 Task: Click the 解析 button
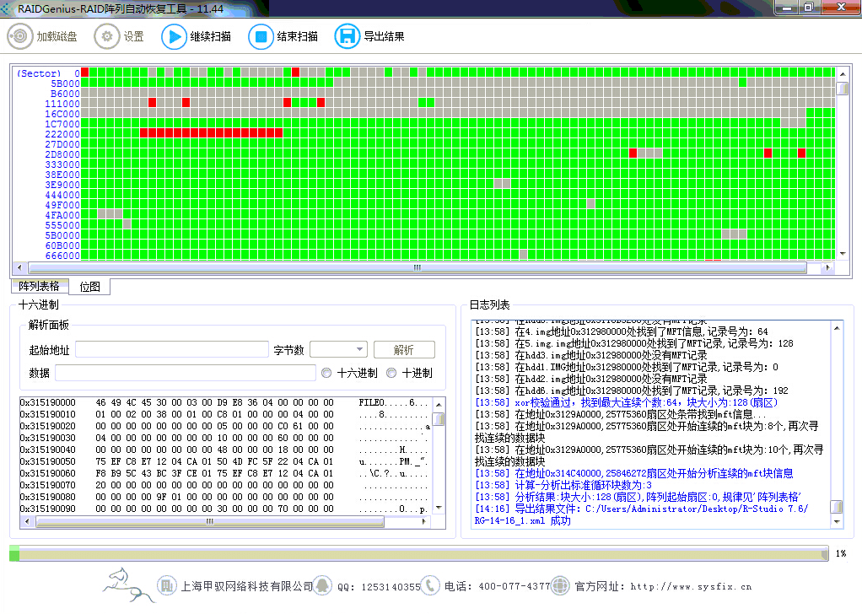(404, 350)
